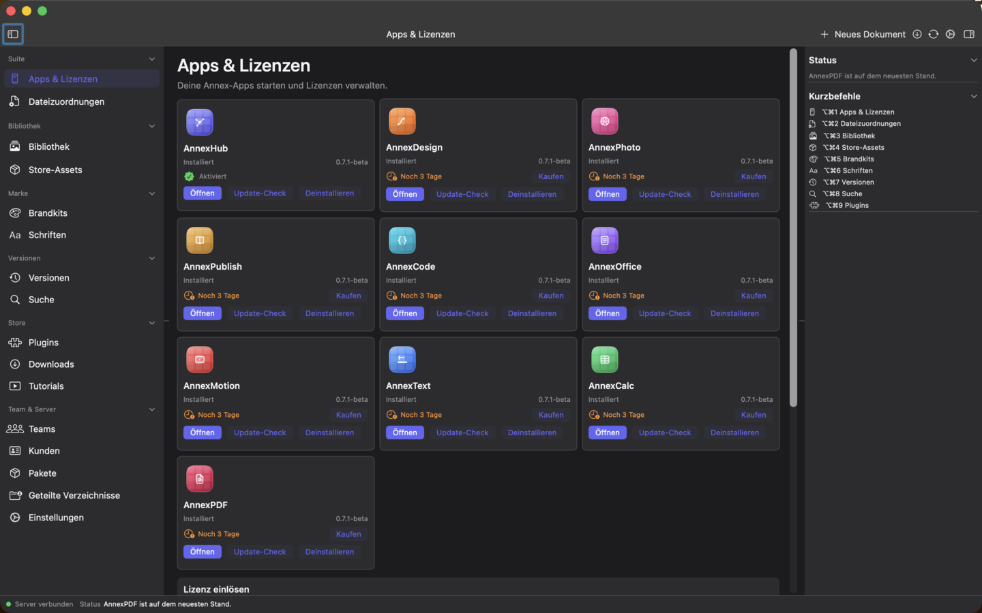Image resolution: width=982 pixels, height=613 pixels.
Task: Collapse the Status panel
Action: (974, 61)
